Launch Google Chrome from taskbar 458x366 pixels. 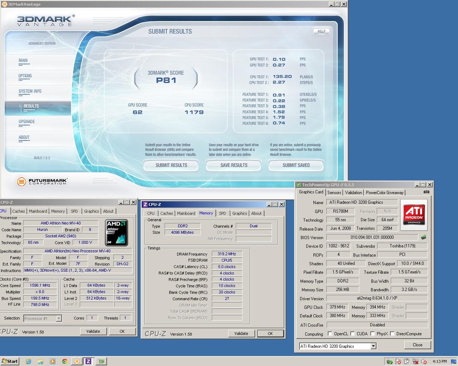coord(64,361)
